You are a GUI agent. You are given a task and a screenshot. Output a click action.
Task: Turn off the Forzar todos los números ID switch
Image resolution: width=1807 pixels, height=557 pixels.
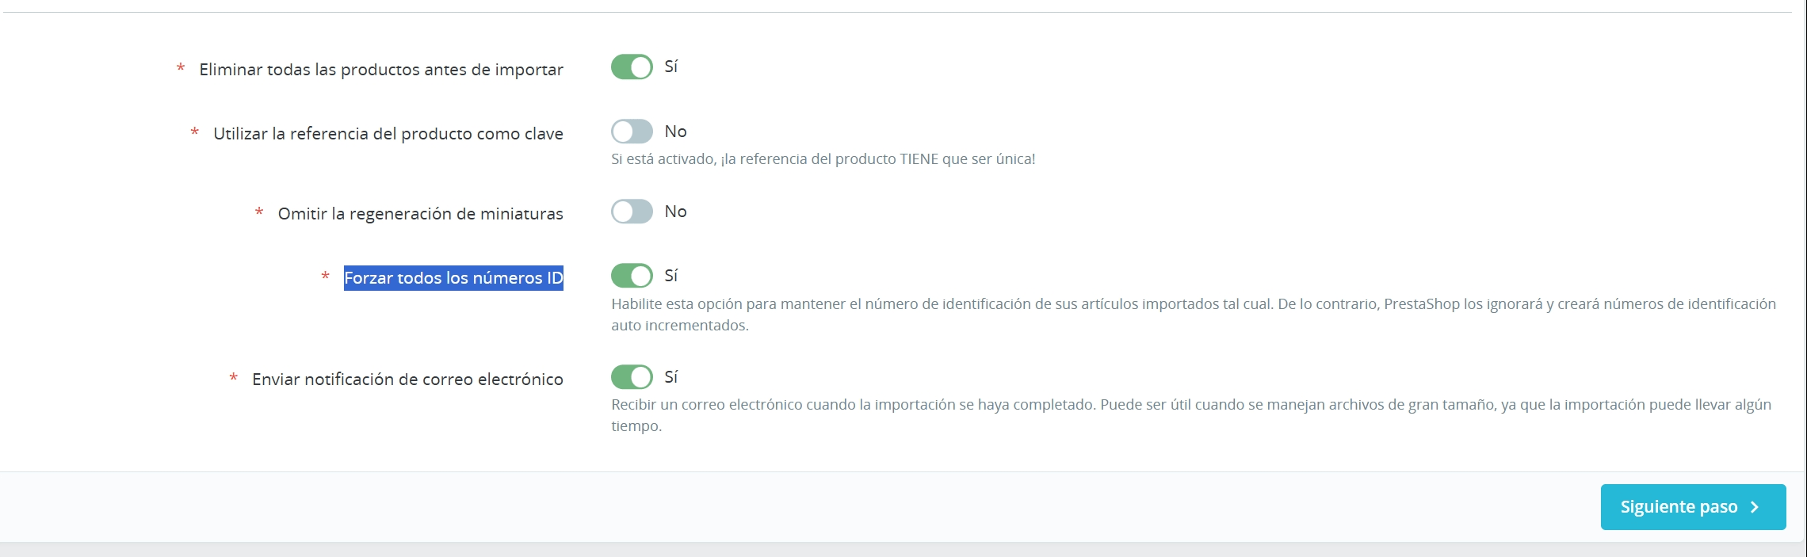tap(632, 276)
